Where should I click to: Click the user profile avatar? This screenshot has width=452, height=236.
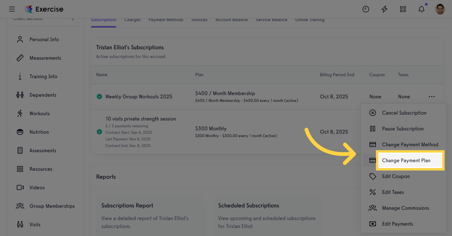pos(440,9)
